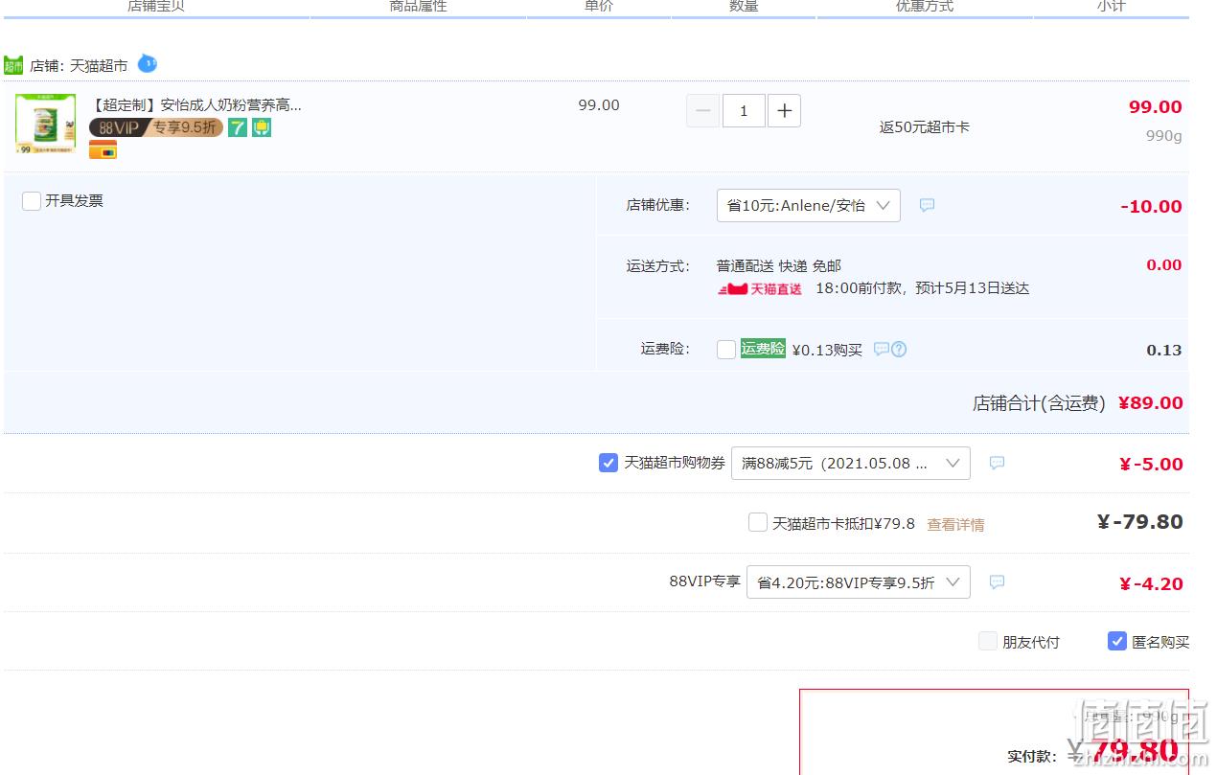The image size is (1217, 775).
Task: Click the comment bubble icon after ¥0.13购买
Action: coord(882,349)
